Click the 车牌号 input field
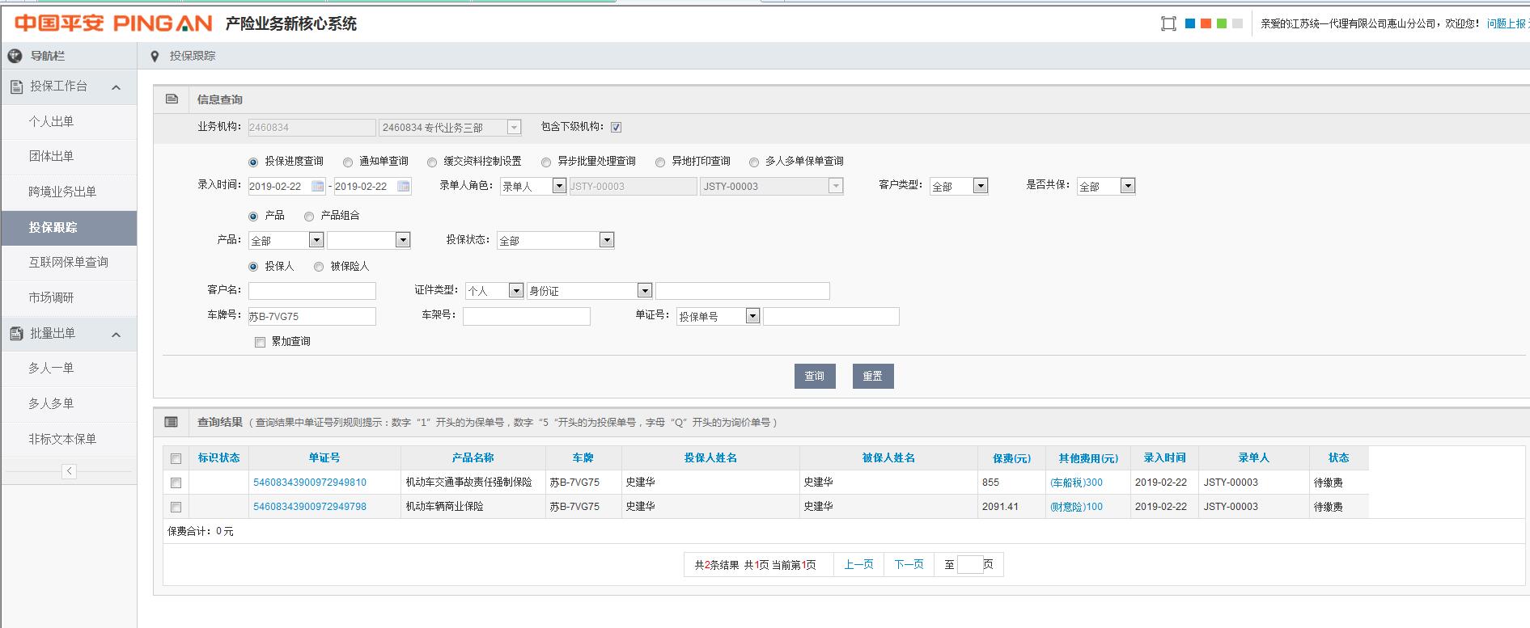This screenshot has height=628, width=1530. tap(312, 317)
